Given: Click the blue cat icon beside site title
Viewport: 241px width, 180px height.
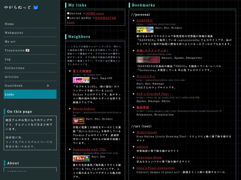Looking at the screenshot, I should tap(36, 8).
